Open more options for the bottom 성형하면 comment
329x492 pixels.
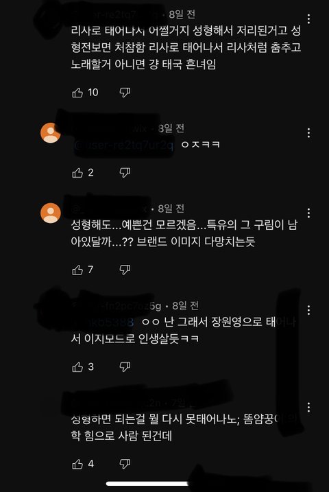[x=308, y=408]
